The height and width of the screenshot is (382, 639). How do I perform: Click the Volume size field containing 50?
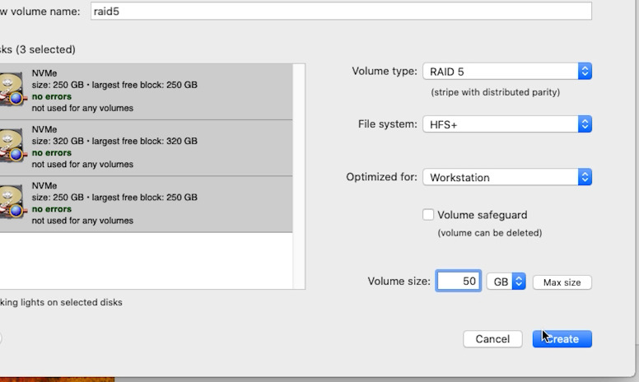(x=459, y=281)
